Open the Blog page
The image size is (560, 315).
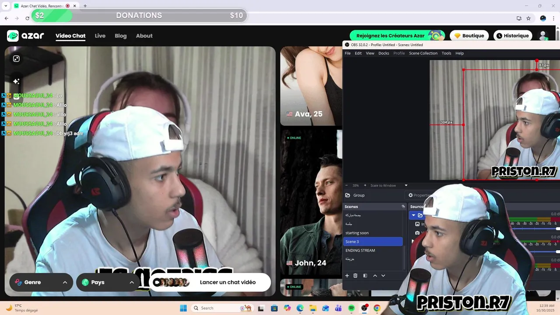coord(121,36)
